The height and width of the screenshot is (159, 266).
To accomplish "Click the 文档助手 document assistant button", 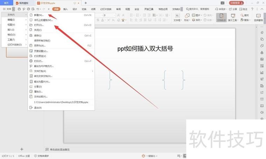I will pos(222,17).
